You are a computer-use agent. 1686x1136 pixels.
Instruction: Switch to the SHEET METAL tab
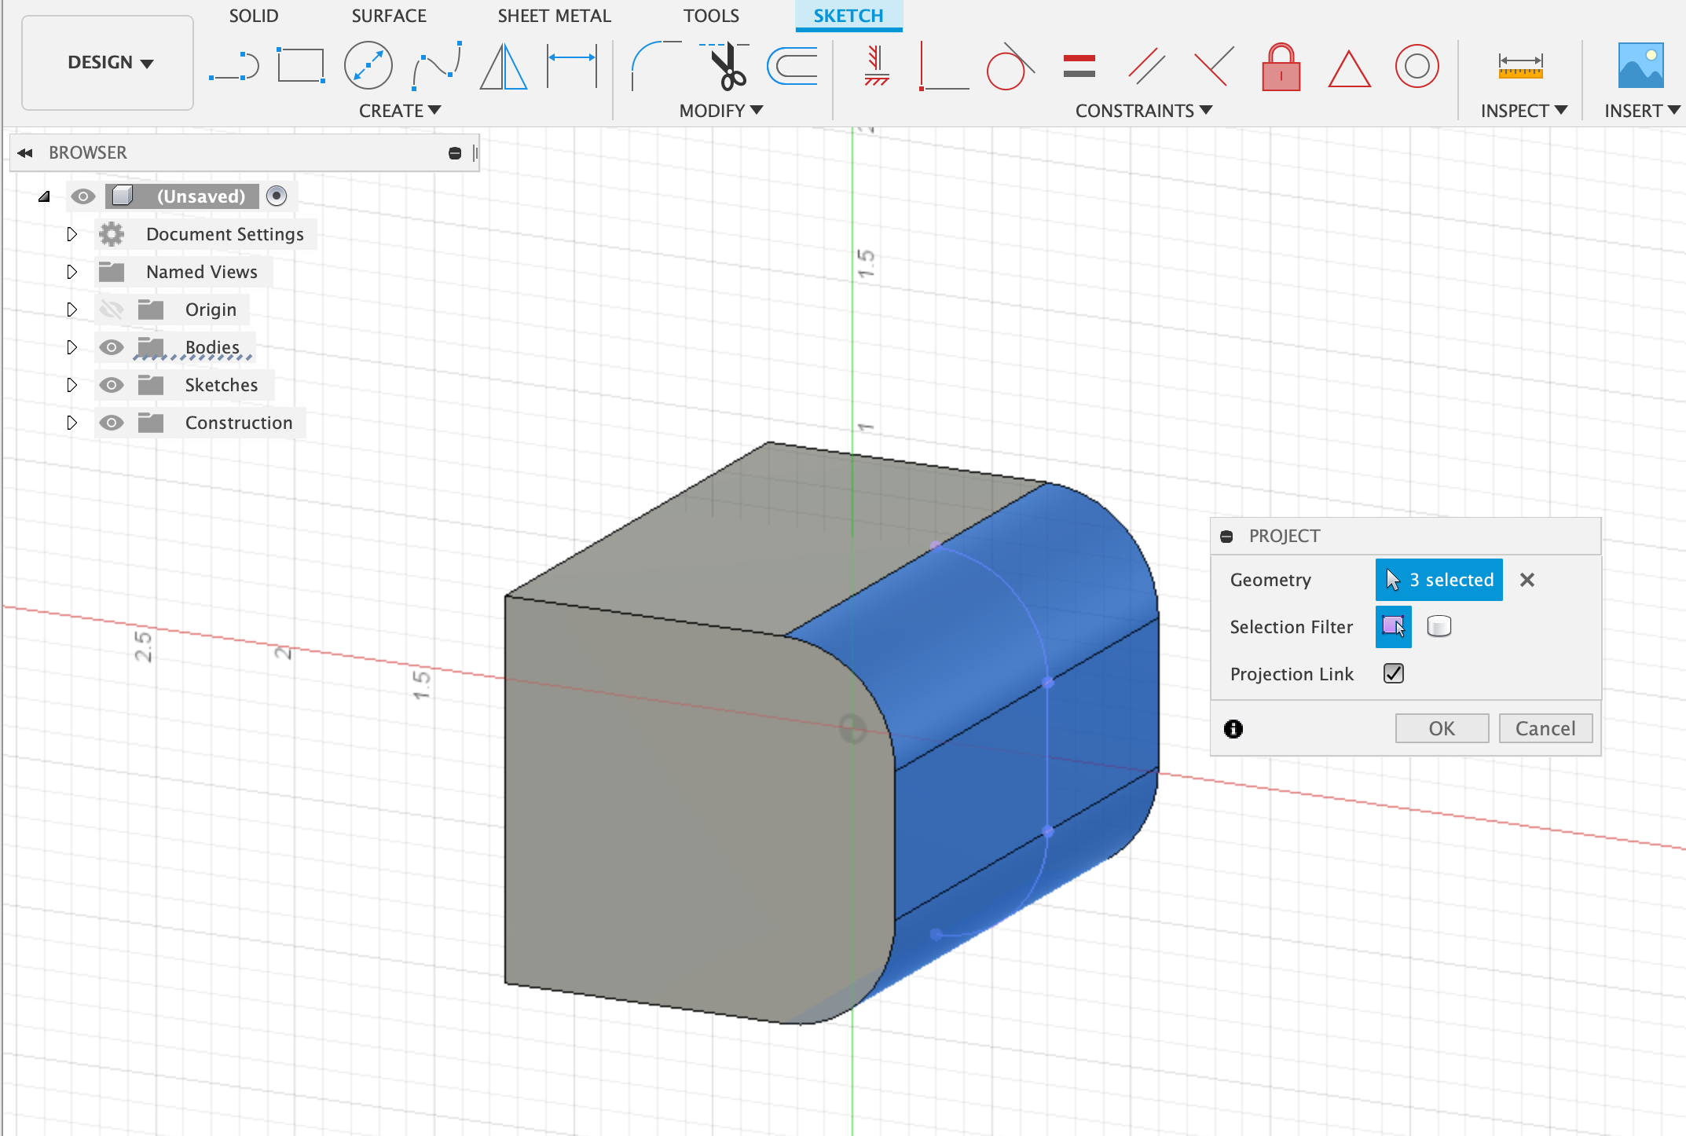554,16
